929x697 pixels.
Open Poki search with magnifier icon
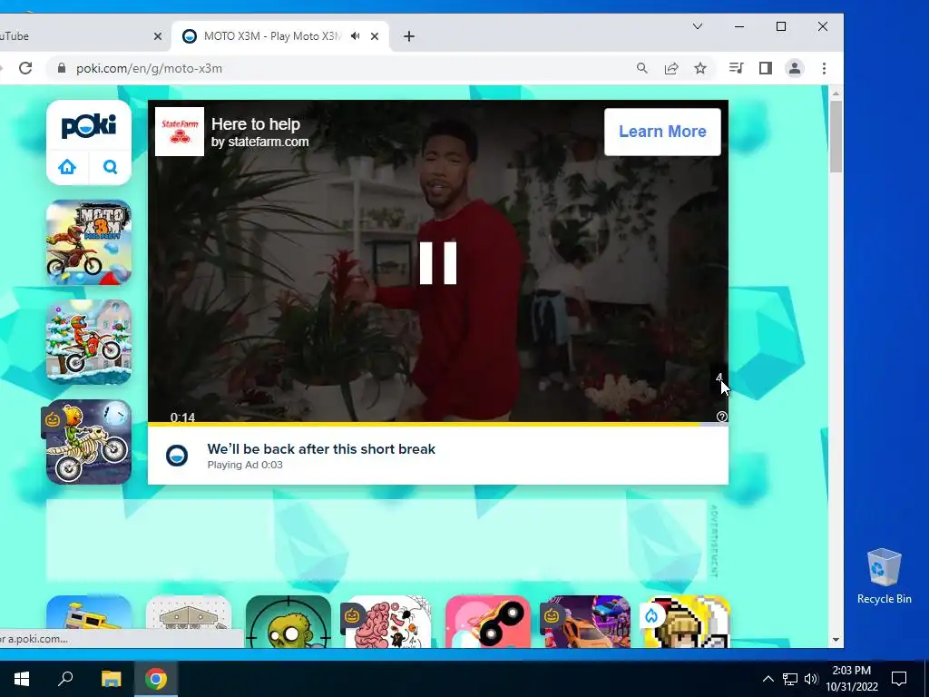pyautogui.click(x=110, y=167)
